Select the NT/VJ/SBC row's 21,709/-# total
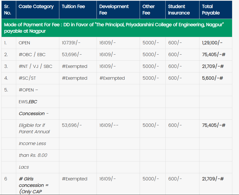The width and height of the screenshot is (239, 195). pos(213,66)
